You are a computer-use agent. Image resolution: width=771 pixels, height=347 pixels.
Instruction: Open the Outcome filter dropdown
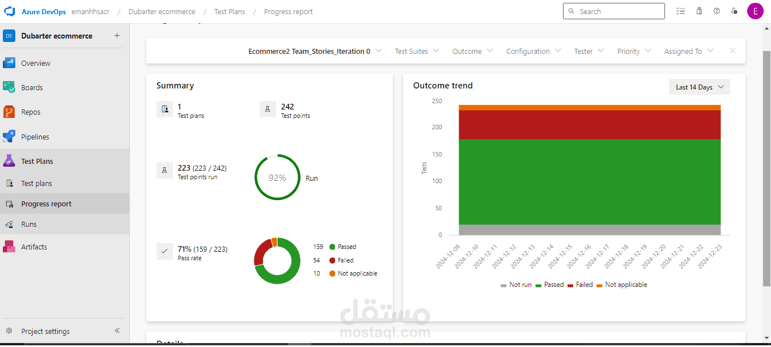pyautogui.click(x=472, y=51)
